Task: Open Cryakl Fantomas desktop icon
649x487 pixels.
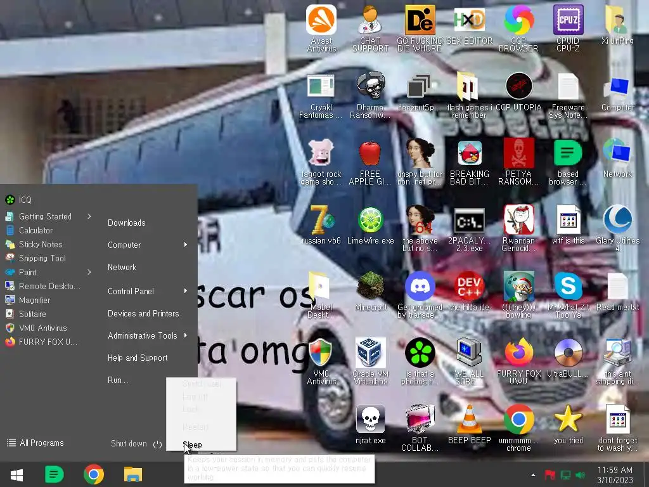Action: tap(321, 95)
